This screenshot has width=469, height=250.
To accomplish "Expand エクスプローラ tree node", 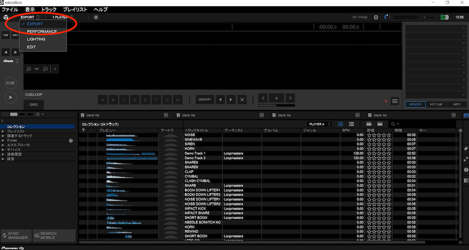I will pyautogui.click(x=3, y=145).
